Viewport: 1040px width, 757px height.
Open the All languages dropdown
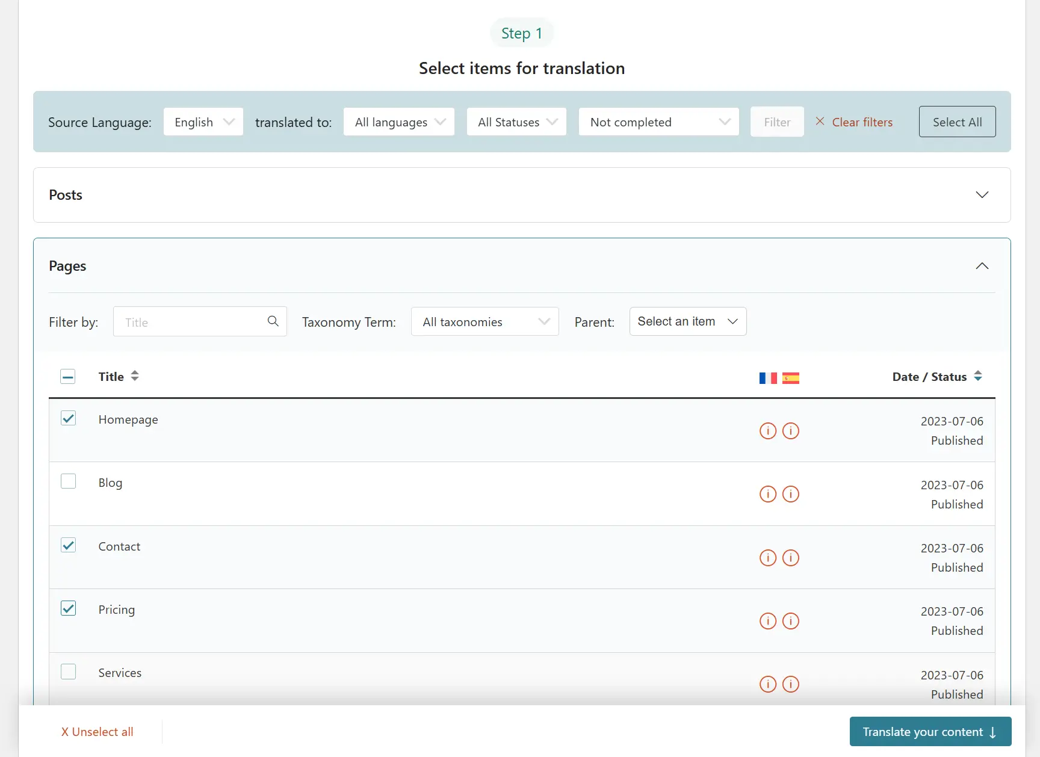[x=398, y=122]
